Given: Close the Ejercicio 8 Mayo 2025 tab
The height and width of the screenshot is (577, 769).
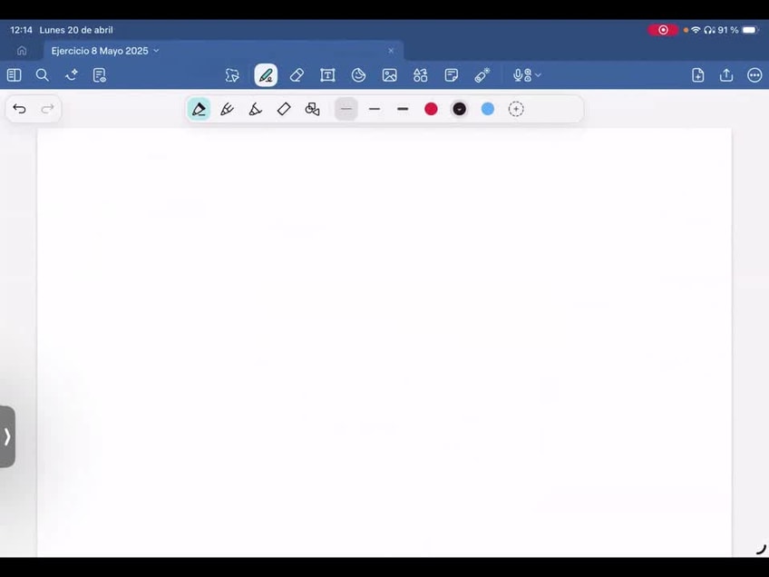Looking at the screenshot, I should [391, 51].
